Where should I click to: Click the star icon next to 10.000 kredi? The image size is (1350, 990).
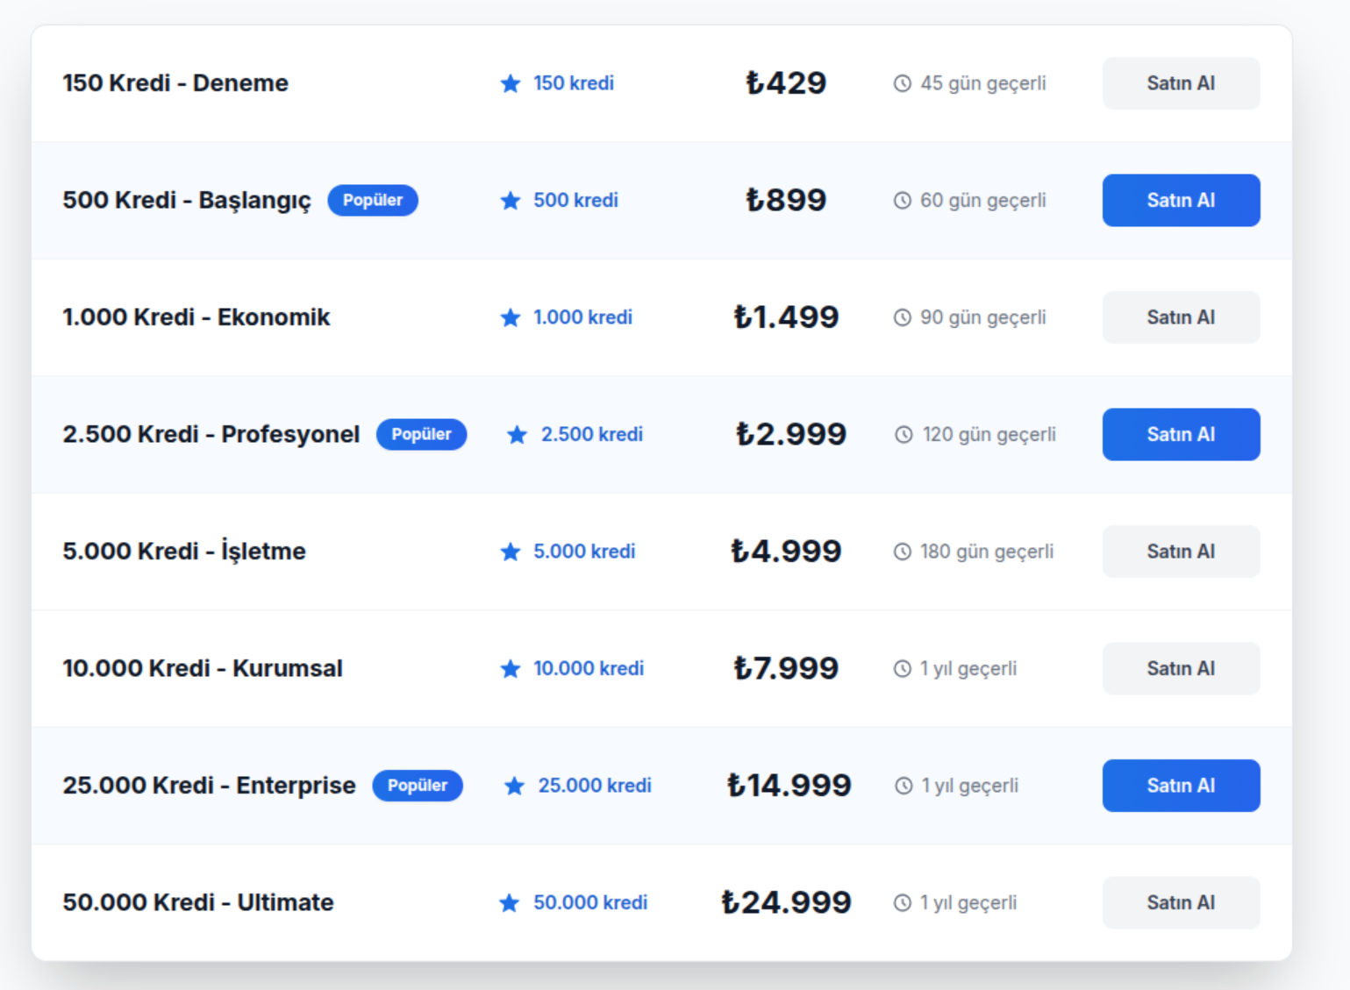[x=511, y=669]
